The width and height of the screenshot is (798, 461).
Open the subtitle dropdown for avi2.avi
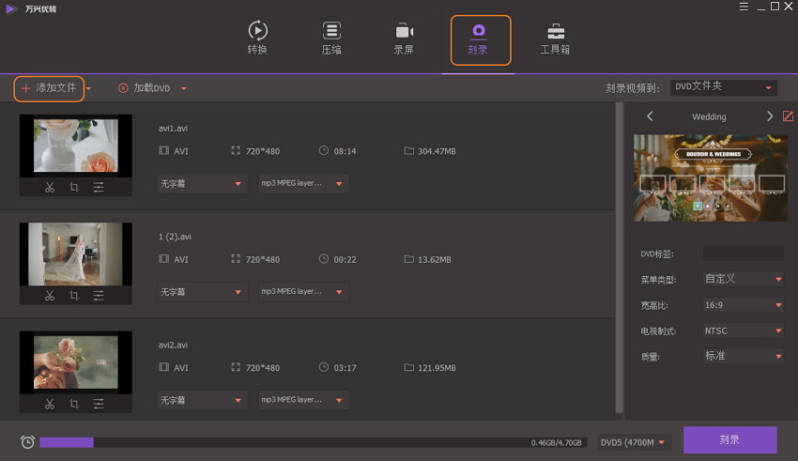point(202,401)
